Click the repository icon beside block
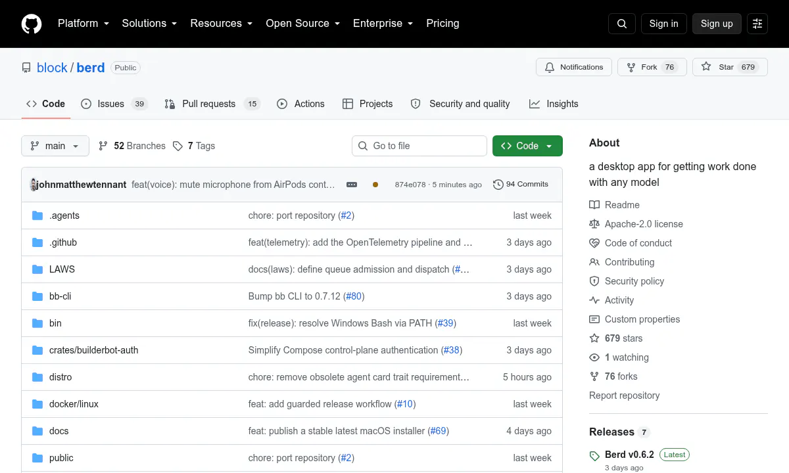 (x=26, y=68)
